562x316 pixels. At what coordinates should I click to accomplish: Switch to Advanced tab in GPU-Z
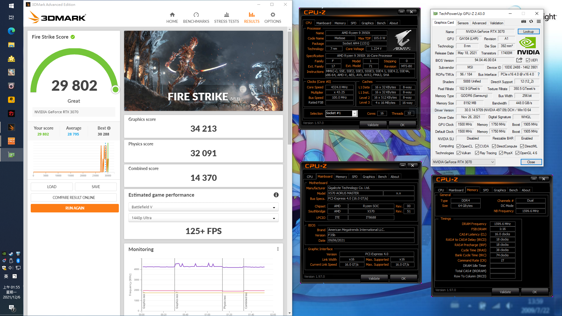tap(479, 23)
